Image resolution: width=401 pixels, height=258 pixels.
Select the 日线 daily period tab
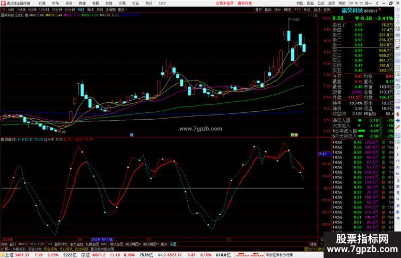pos(81,10)
